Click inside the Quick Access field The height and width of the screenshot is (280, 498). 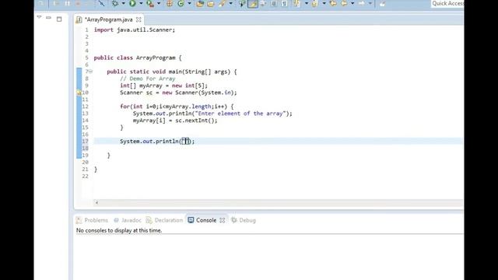447,3
